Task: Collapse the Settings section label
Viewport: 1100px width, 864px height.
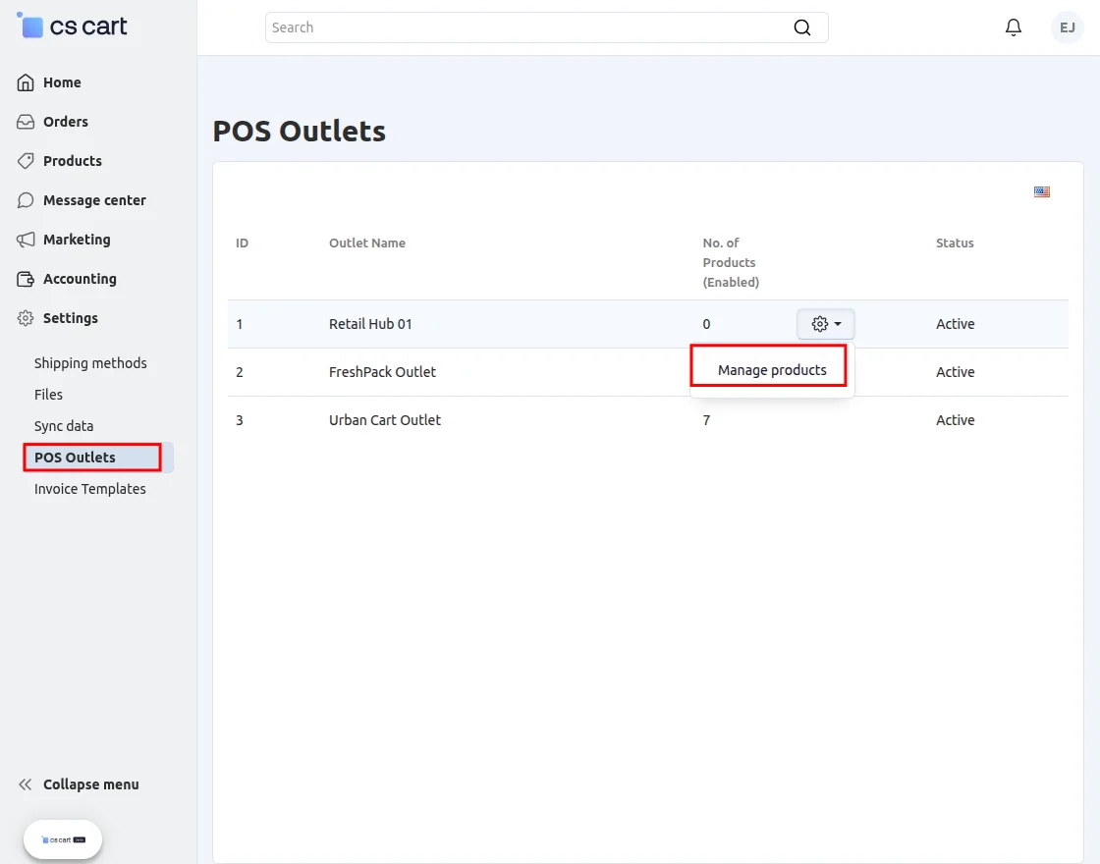Action: (70, 318)
